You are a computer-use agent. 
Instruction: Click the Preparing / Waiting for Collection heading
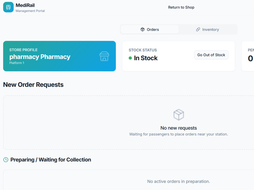click(51, 160)
